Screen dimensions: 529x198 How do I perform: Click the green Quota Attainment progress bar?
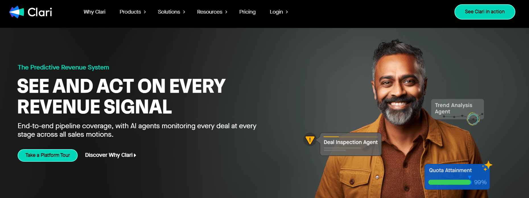click(450, 182)
